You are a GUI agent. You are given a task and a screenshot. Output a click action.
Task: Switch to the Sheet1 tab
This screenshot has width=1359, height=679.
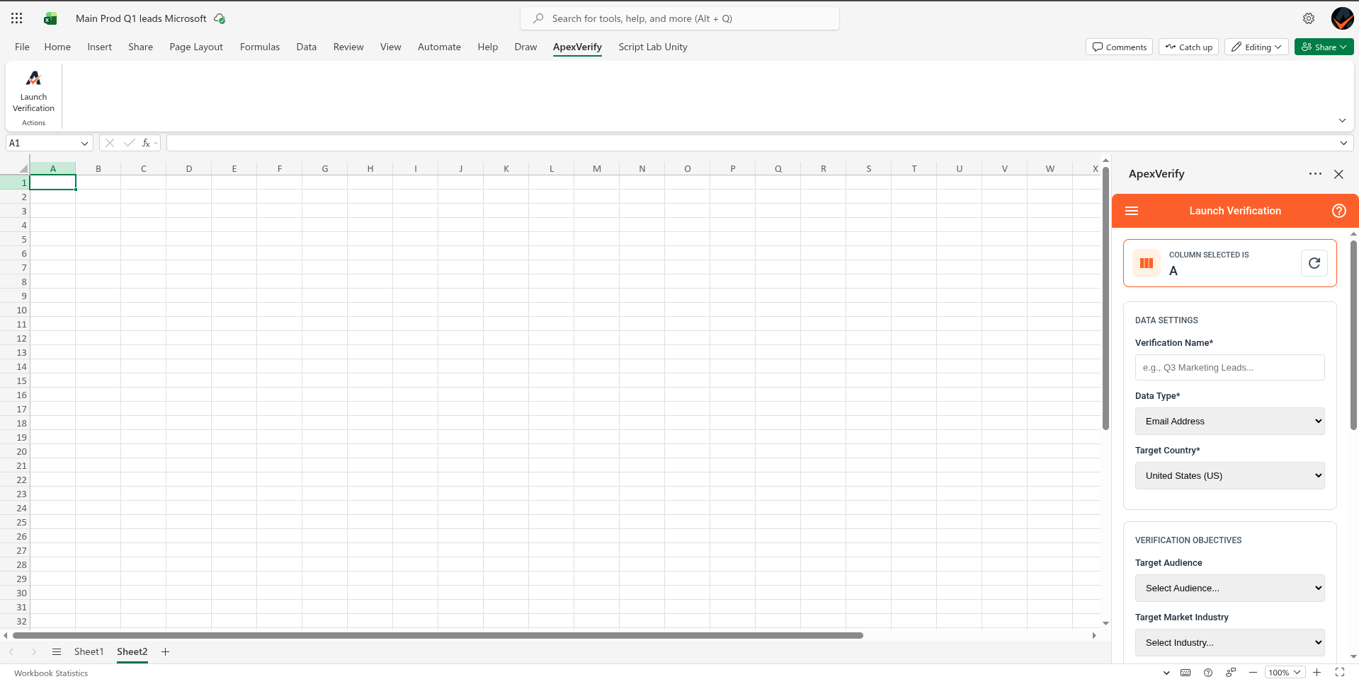click(x=89, y=651)
